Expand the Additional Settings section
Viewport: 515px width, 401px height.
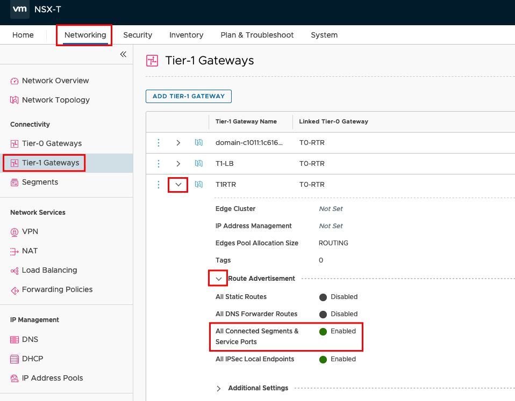pos(219,389)
